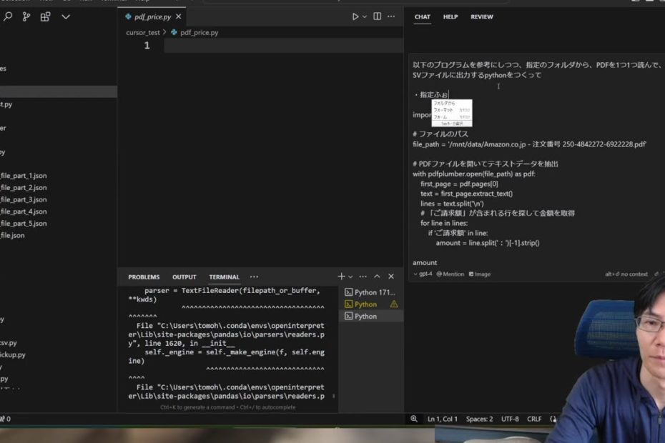665x443 pixels.
Task: Select the Python terminal with warning
Action: coord(365,304)
